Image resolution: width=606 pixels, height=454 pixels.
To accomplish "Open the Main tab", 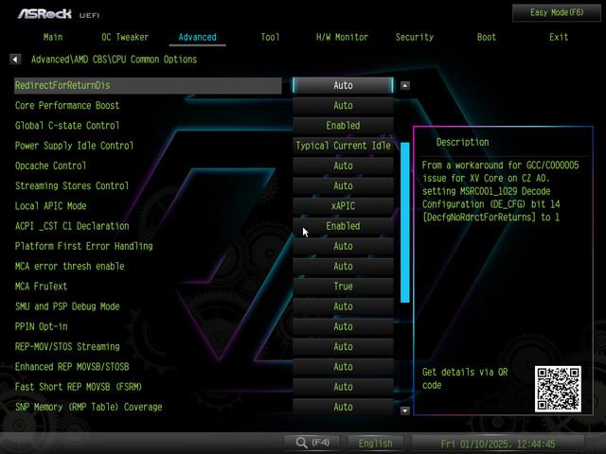I will (x=53, y=37).
